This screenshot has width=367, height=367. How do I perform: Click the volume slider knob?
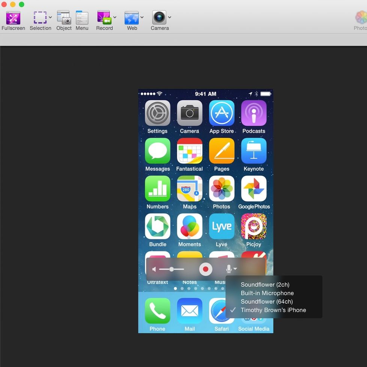tap(172, 269)
